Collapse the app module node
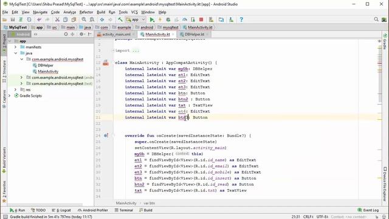Viewport: 389px width, 219px height. coord(10,41)
